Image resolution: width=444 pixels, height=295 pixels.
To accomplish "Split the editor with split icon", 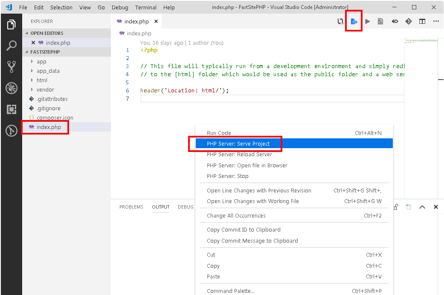I will tap(422, 21).
